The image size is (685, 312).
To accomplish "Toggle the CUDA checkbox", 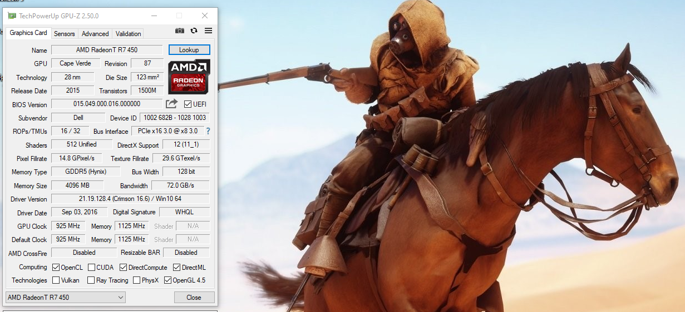I will pyautogui.click(x=91, y=268).
